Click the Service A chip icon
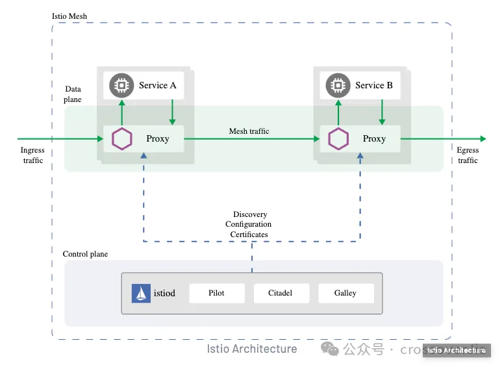Image resolution: width=502 pixels, height=369 pixels. click(121, 85)
